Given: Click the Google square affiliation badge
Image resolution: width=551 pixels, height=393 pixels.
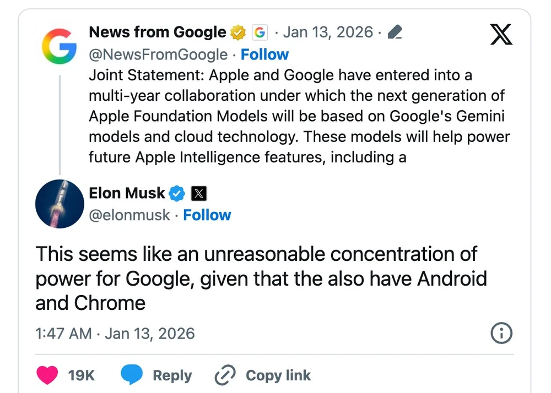Looking at the screenshot, I should click(x=259, y=32).
